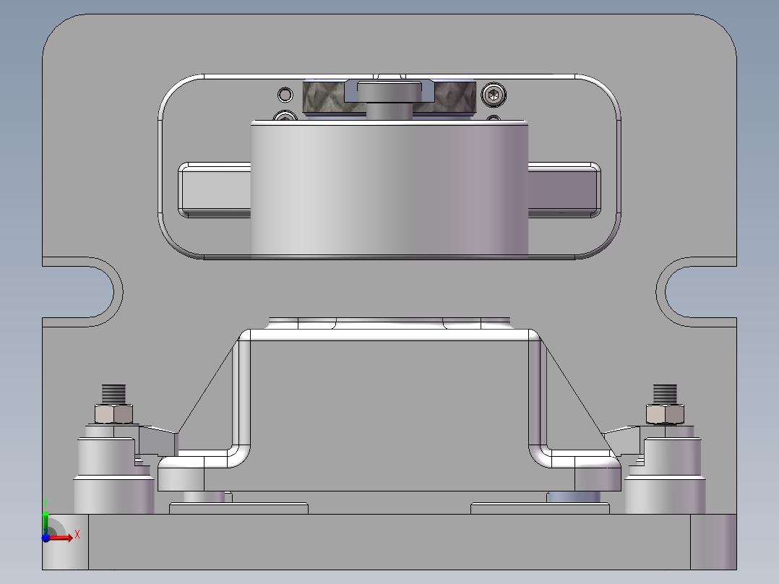Select the bar protruding left of the cylinder

click(x=215, y=190)
